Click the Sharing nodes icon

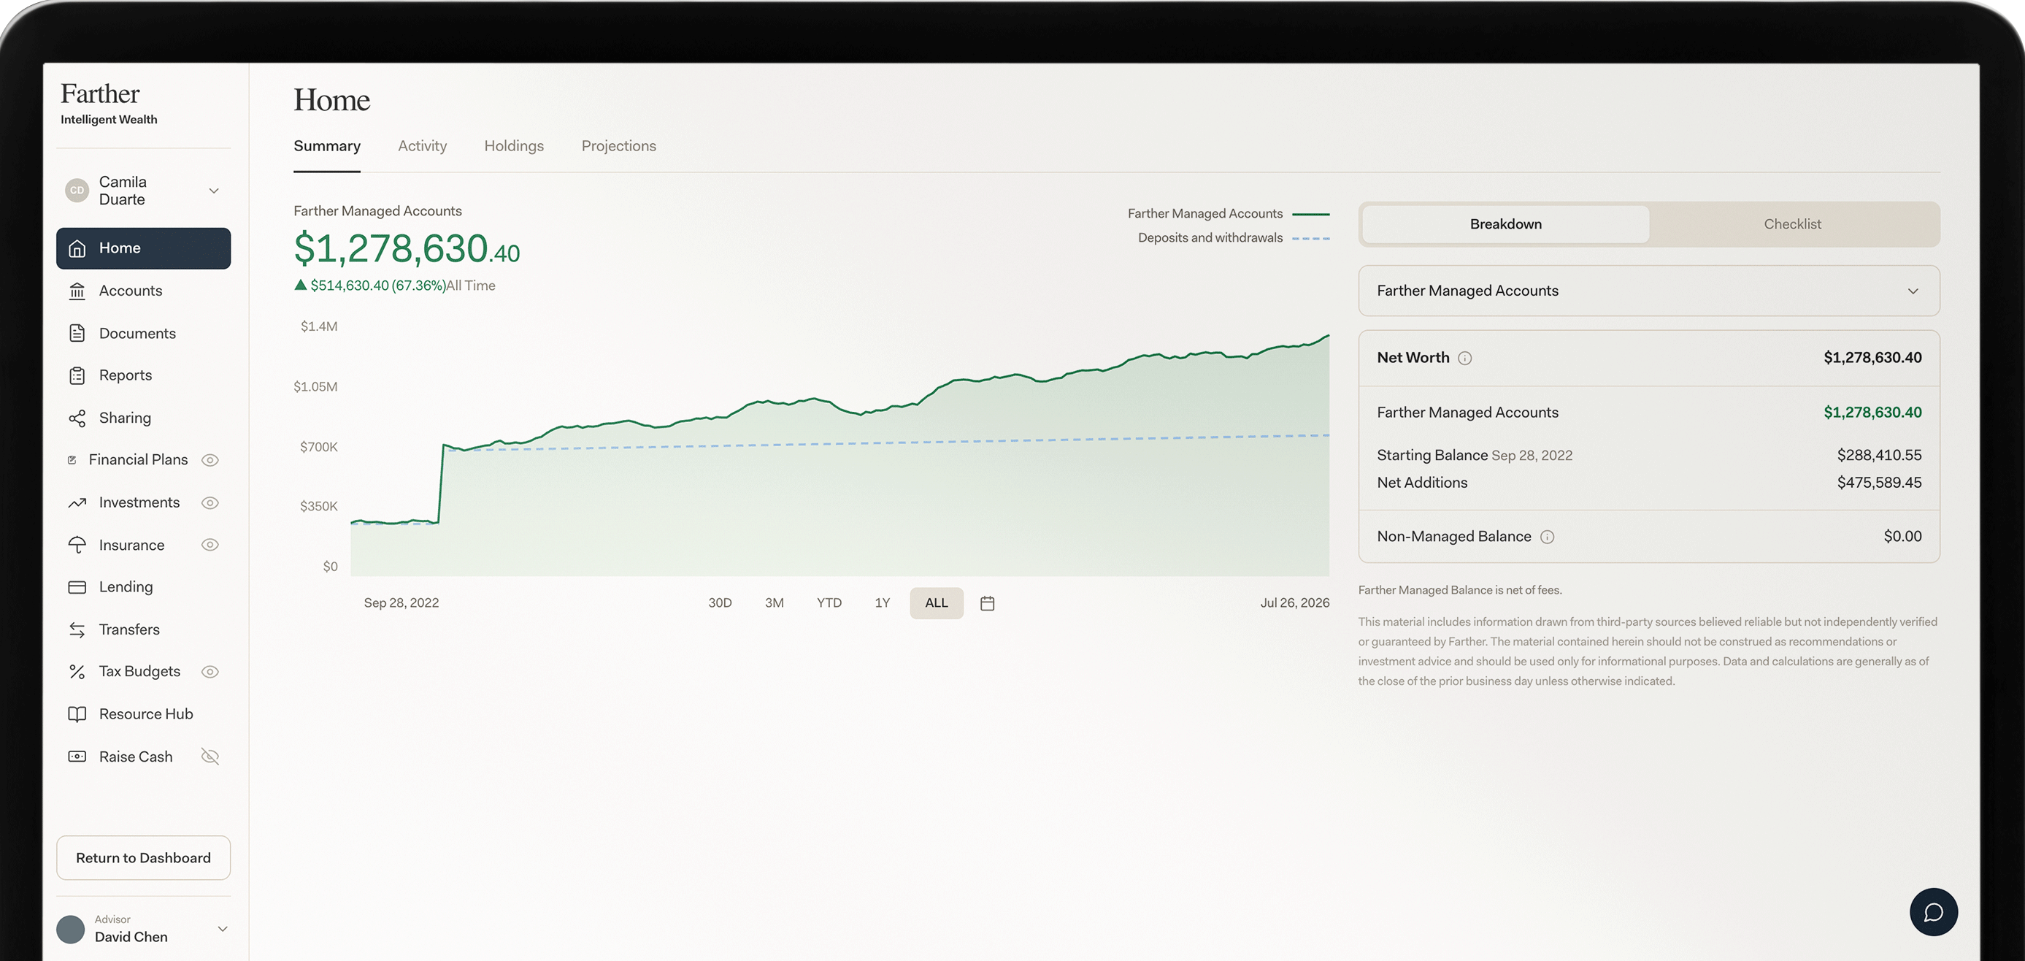(77, 418)
